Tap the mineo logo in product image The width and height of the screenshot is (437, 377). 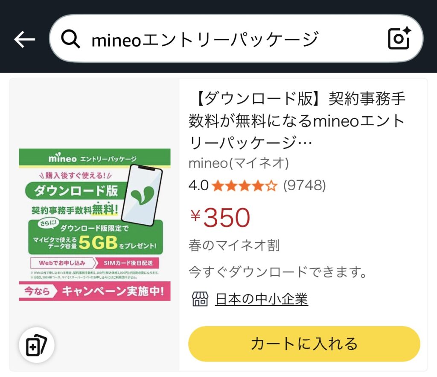[x=62, y=158]
